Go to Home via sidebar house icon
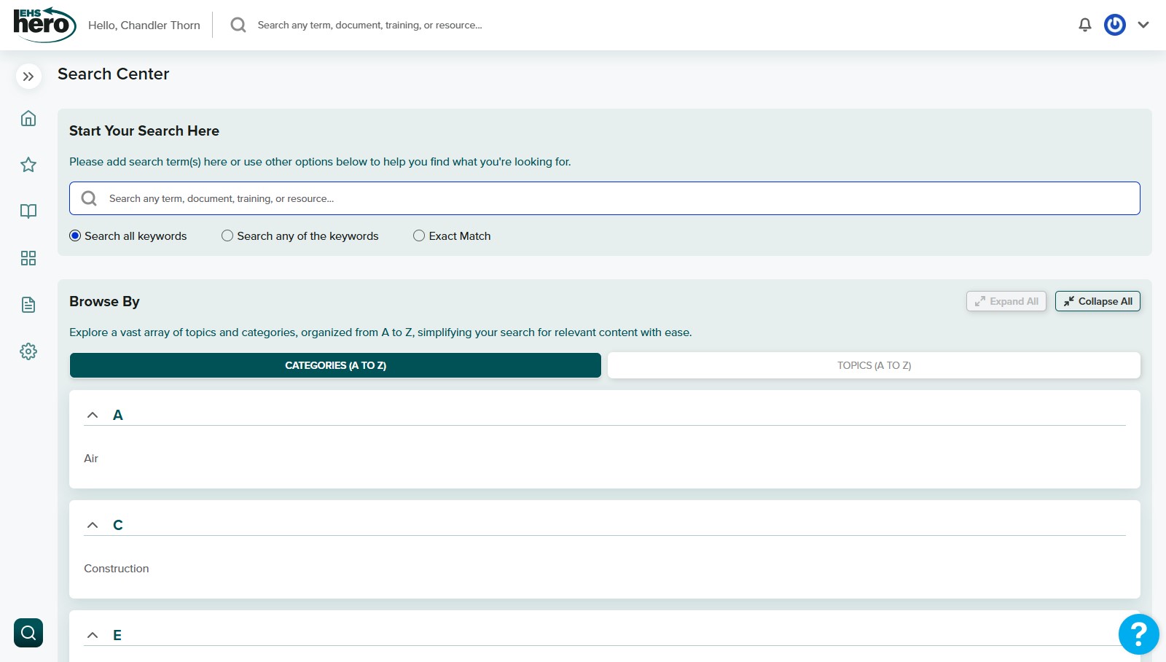Viewport: 1166px width, 662px height. tap(28, 118)
